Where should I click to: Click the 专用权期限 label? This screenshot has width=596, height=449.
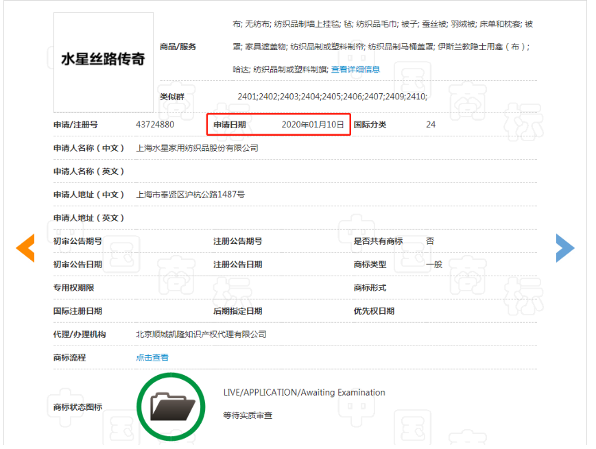click(74, 287)
